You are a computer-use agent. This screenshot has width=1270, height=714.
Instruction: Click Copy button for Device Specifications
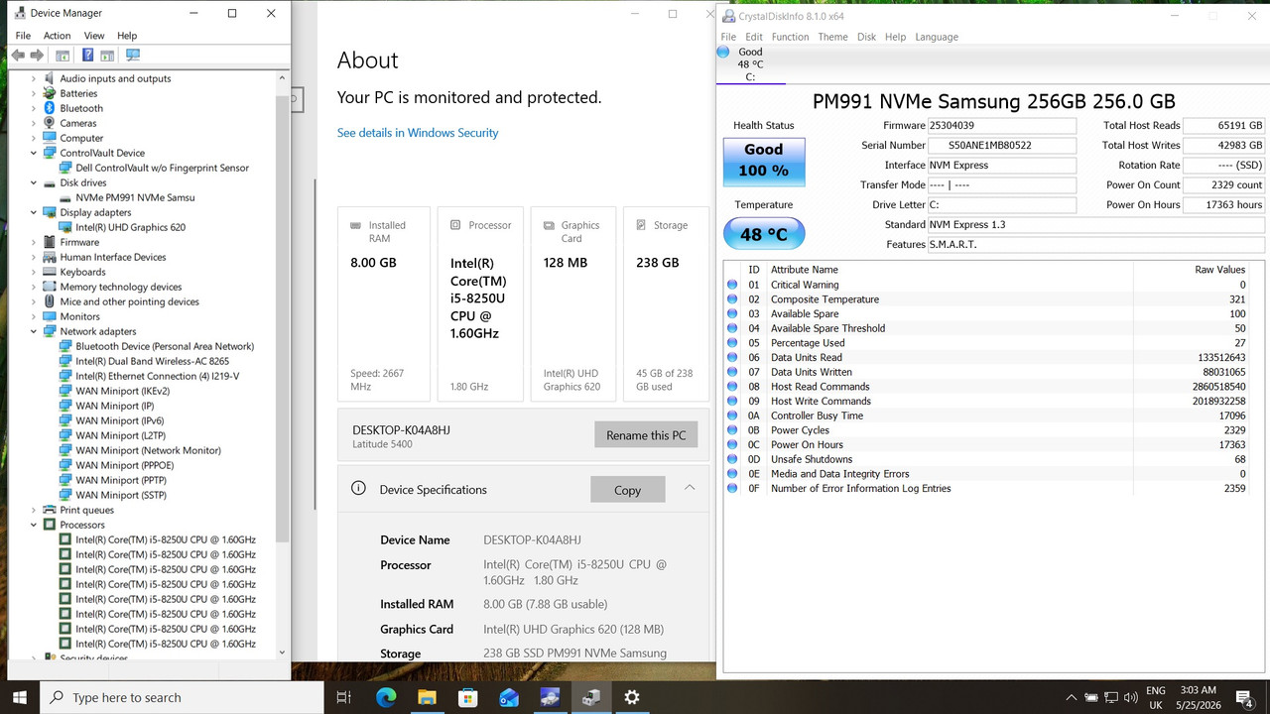(627, 490)
